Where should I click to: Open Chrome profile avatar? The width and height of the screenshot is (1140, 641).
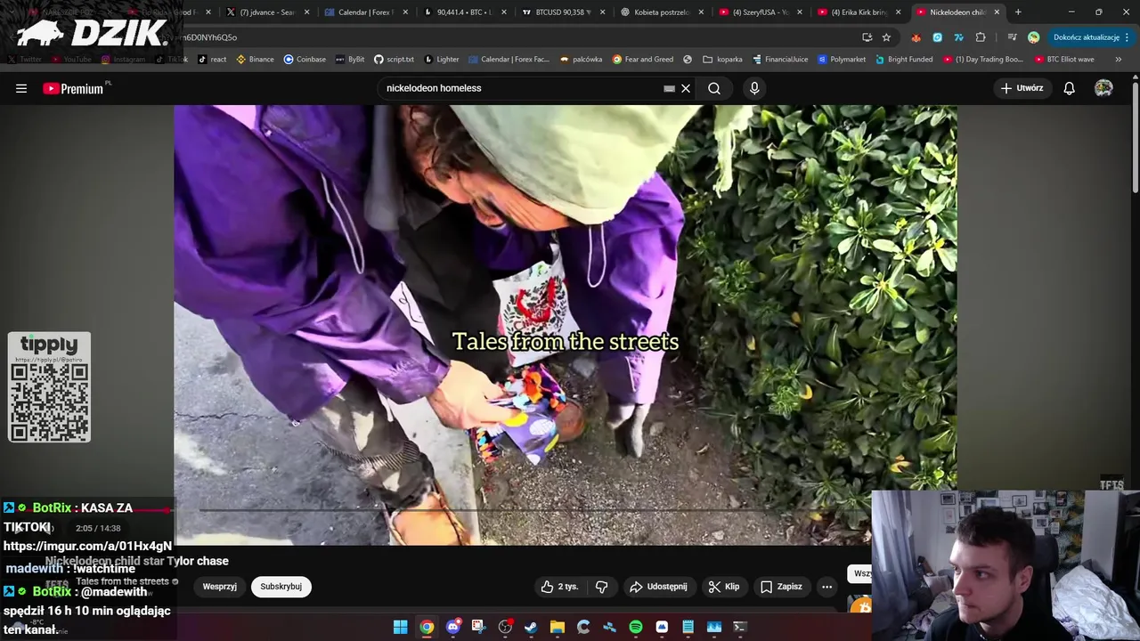(x=1033, y=37)
